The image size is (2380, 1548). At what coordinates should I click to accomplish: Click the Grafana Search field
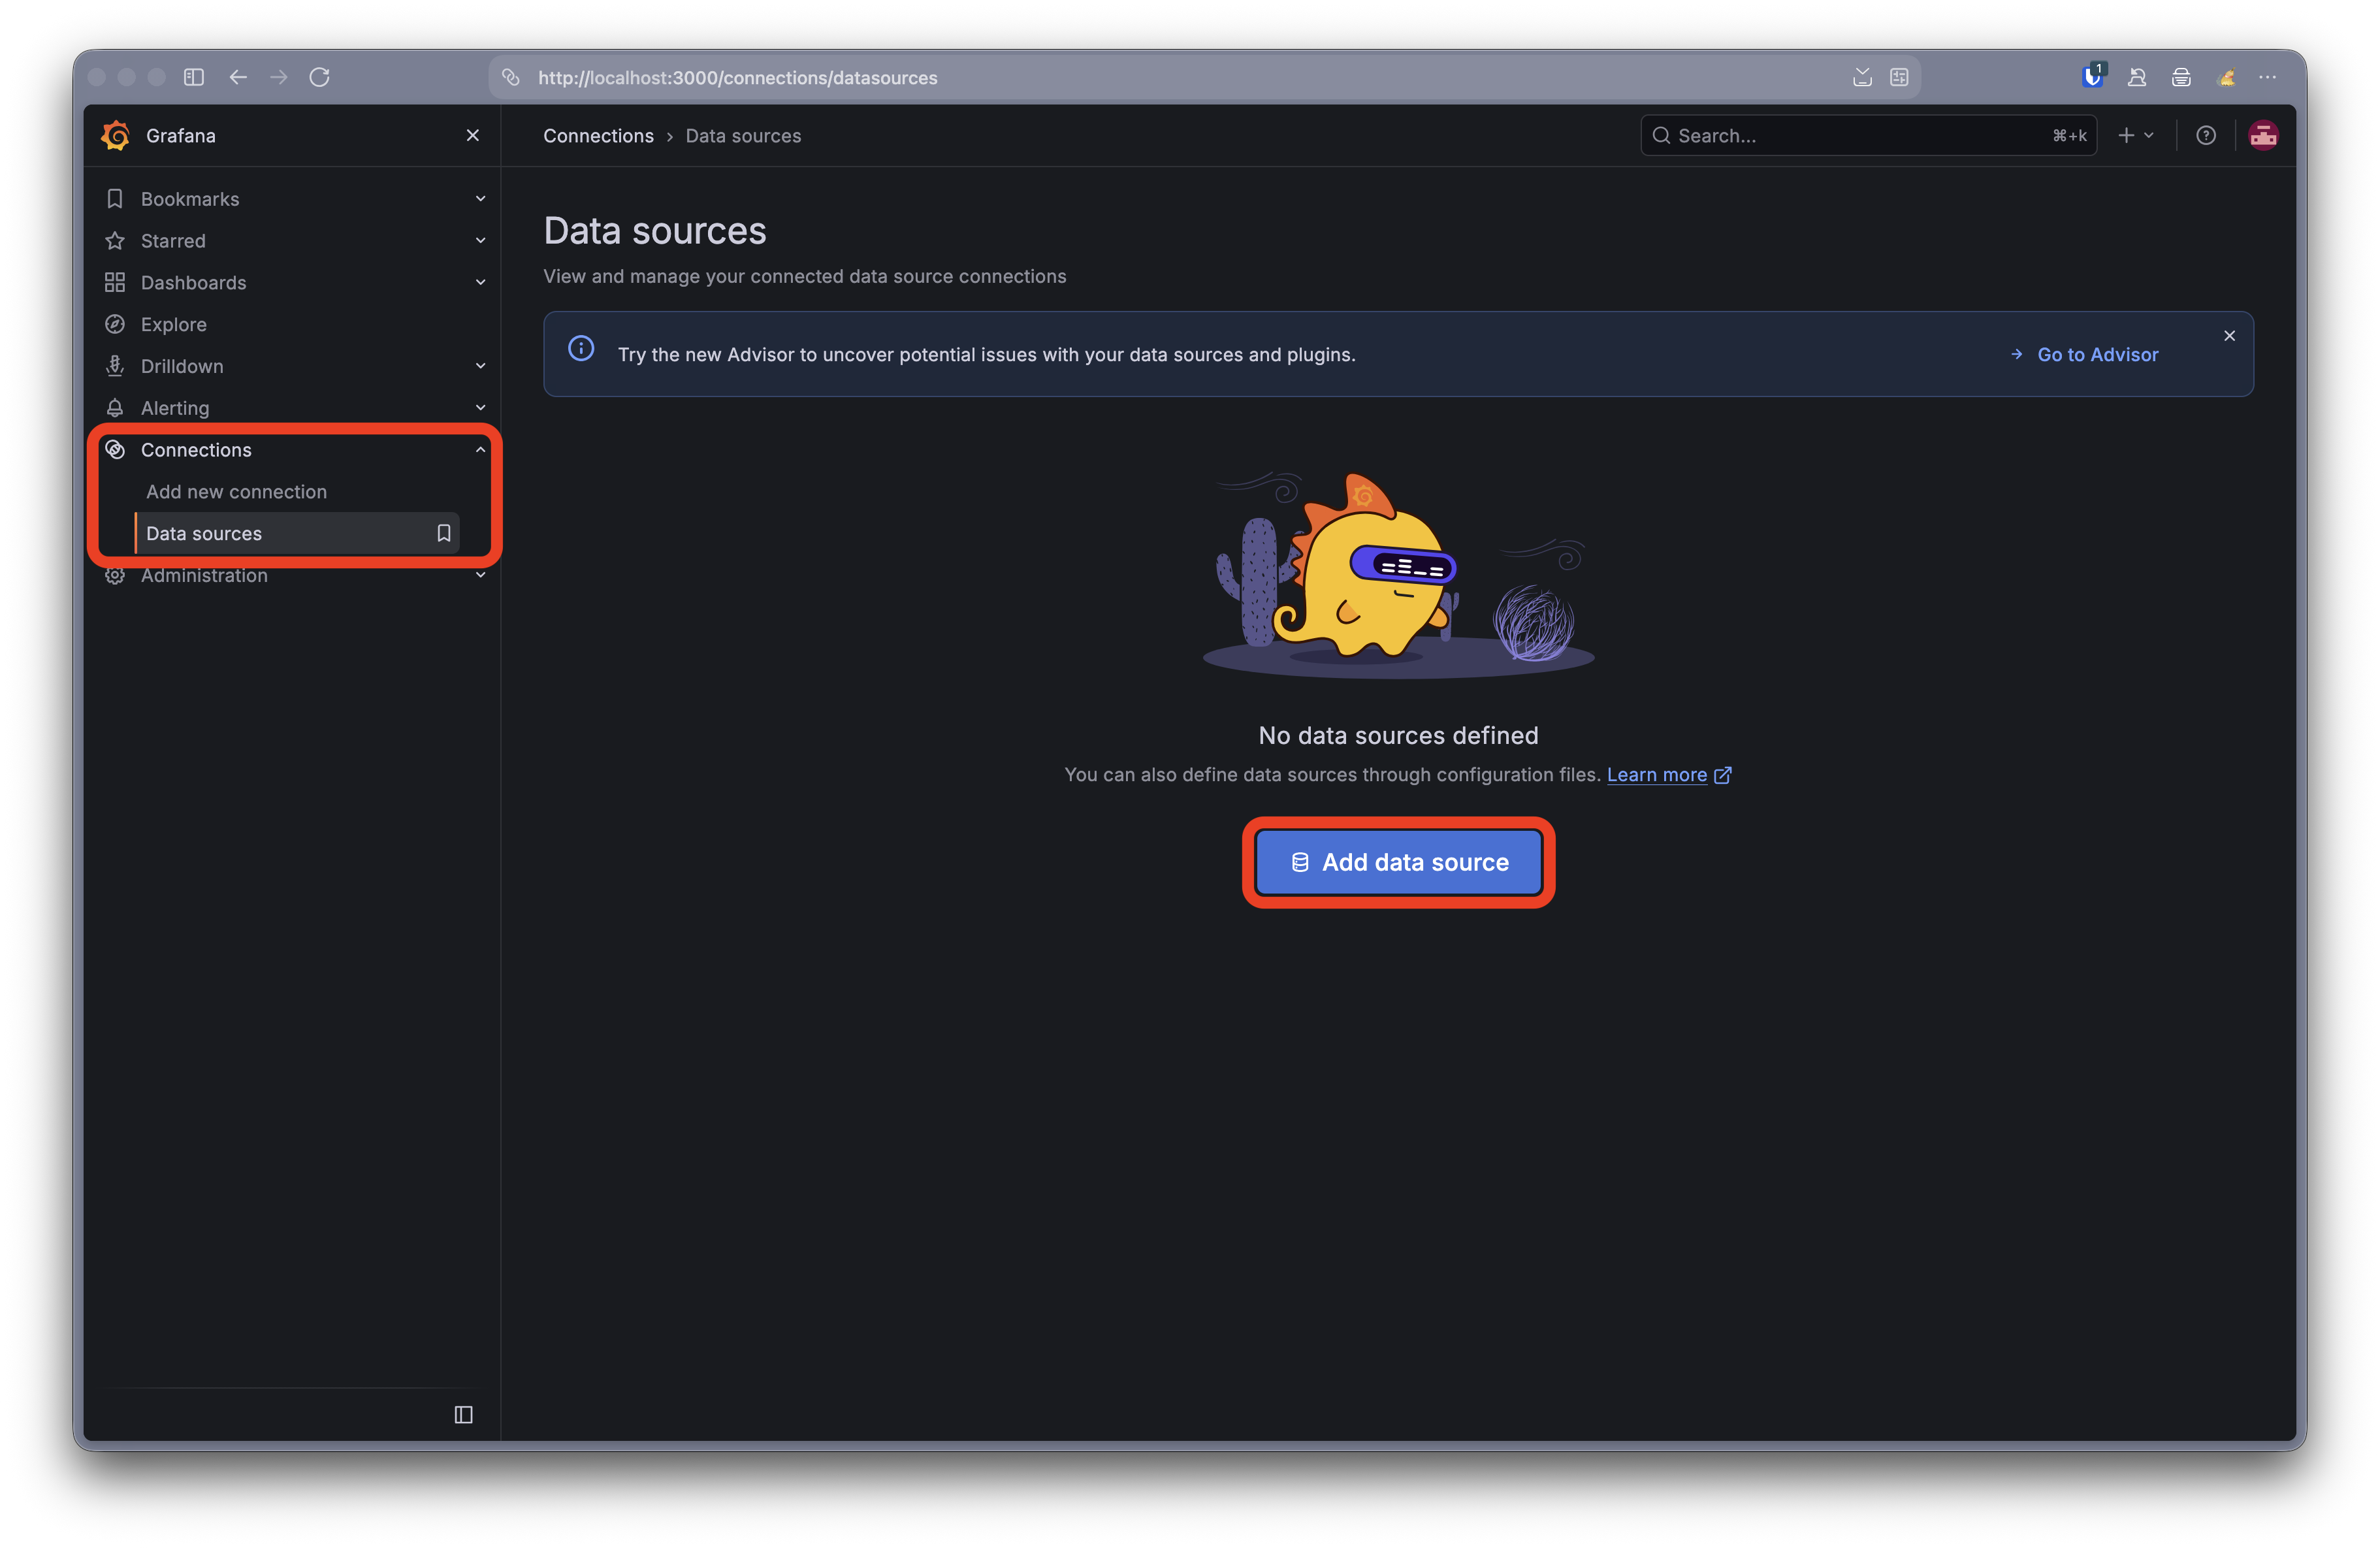1868,136
